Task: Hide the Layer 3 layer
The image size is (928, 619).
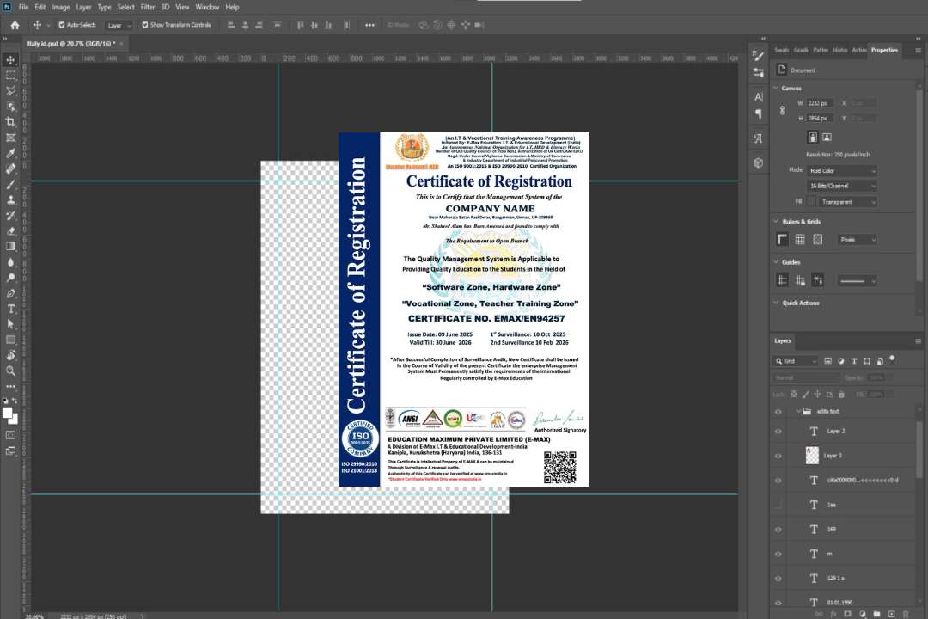Action: tap(778, 457)
